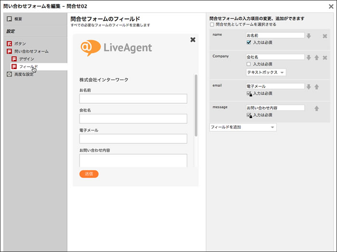Click the ボタン section icon

9,44
